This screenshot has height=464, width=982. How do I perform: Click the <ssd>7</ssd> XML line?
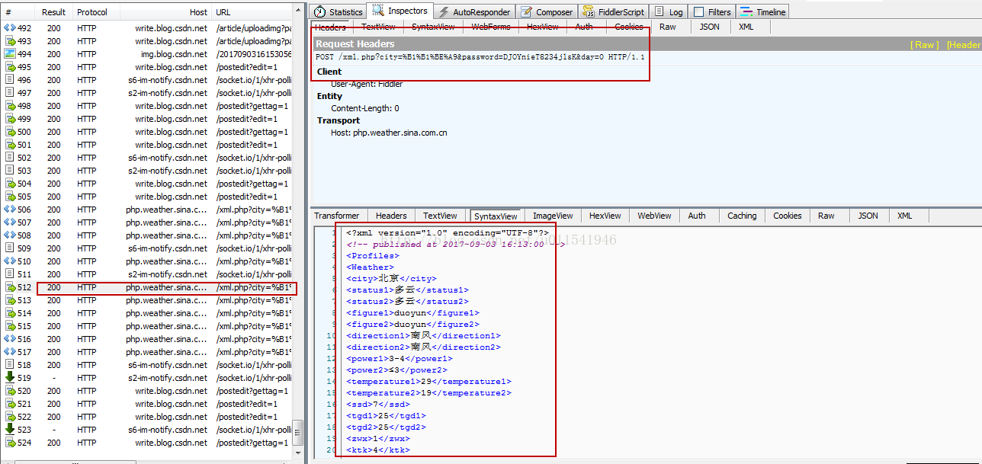[x=378, y=405]
